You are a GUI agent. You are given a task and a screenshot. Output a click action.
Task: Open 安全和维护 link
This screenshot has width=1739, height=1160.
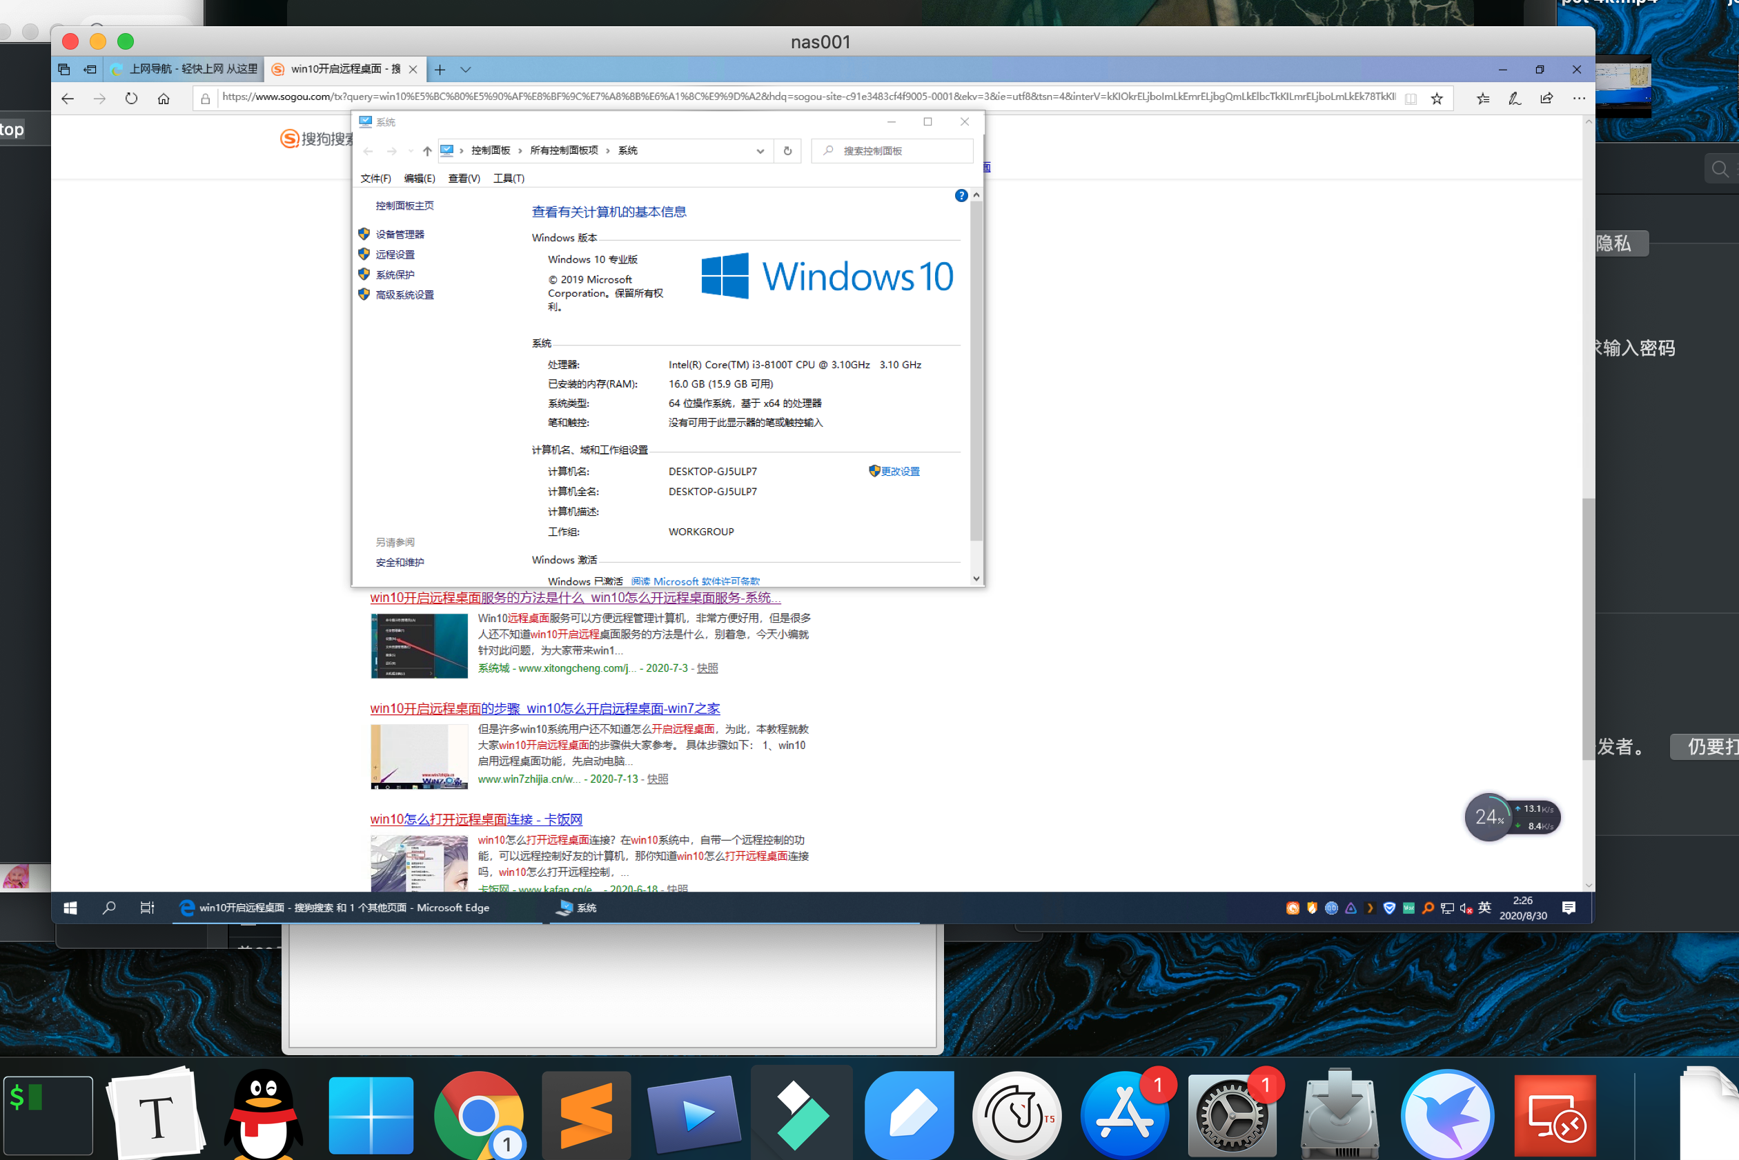(400, 562)
